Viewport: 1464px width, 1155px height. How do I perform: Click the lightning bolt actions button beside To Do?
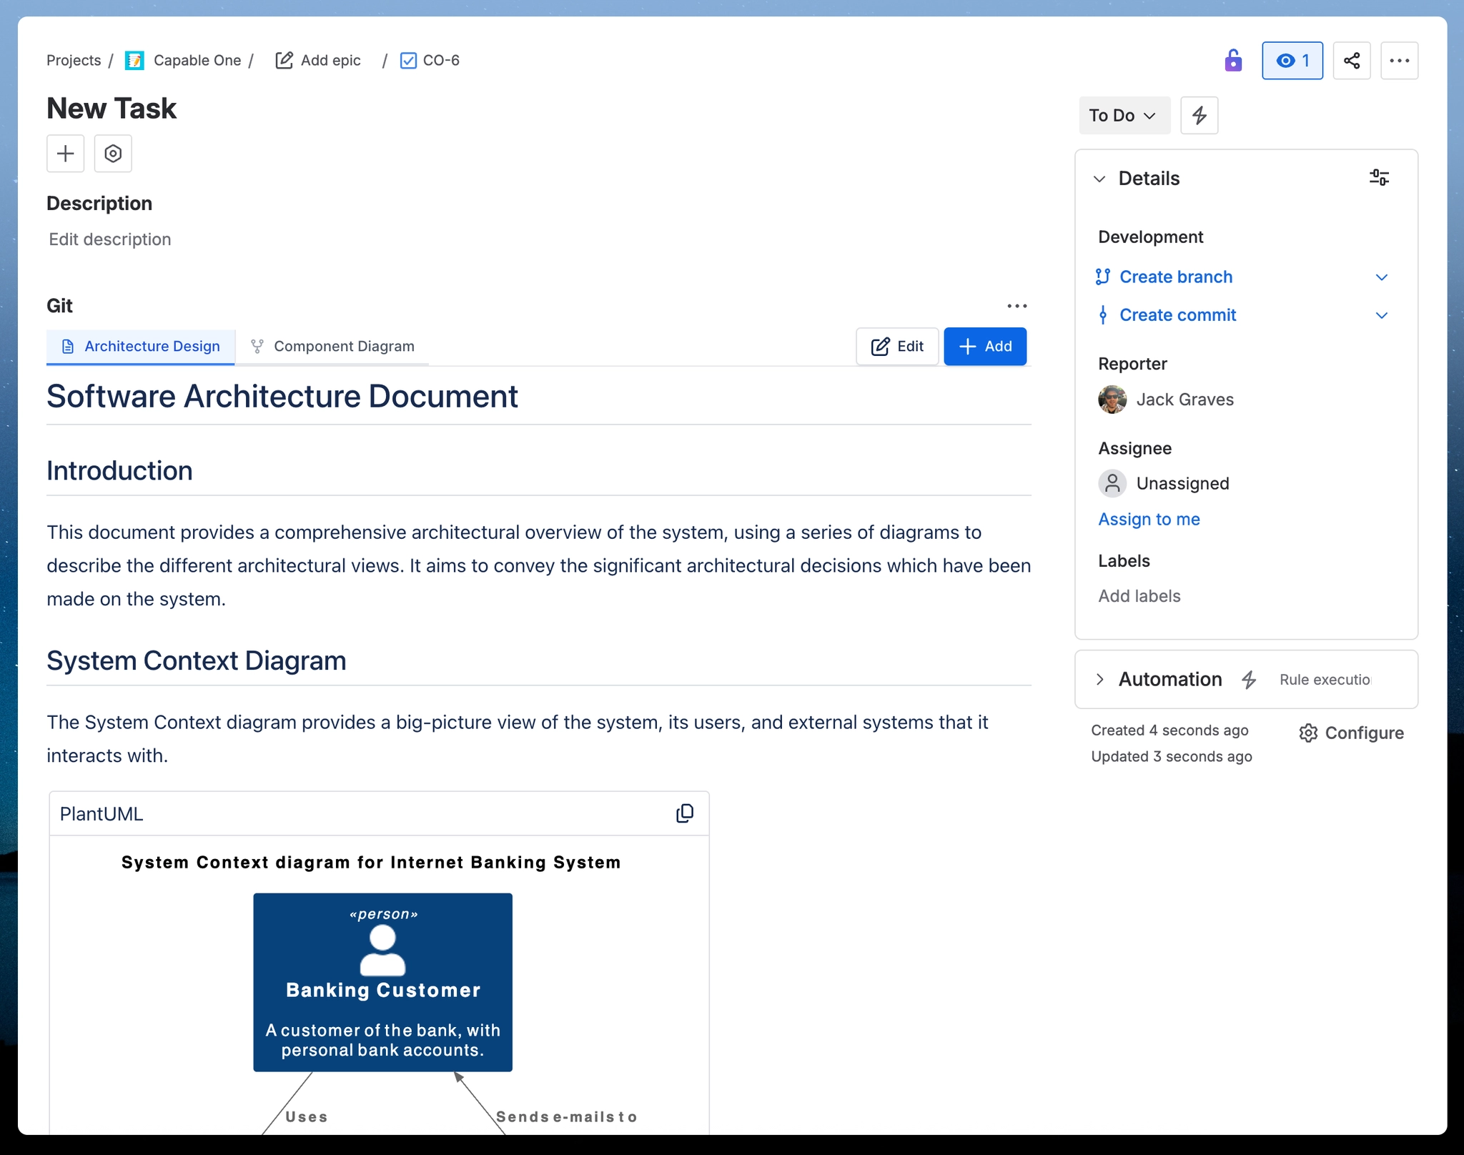coord(1200,115)
